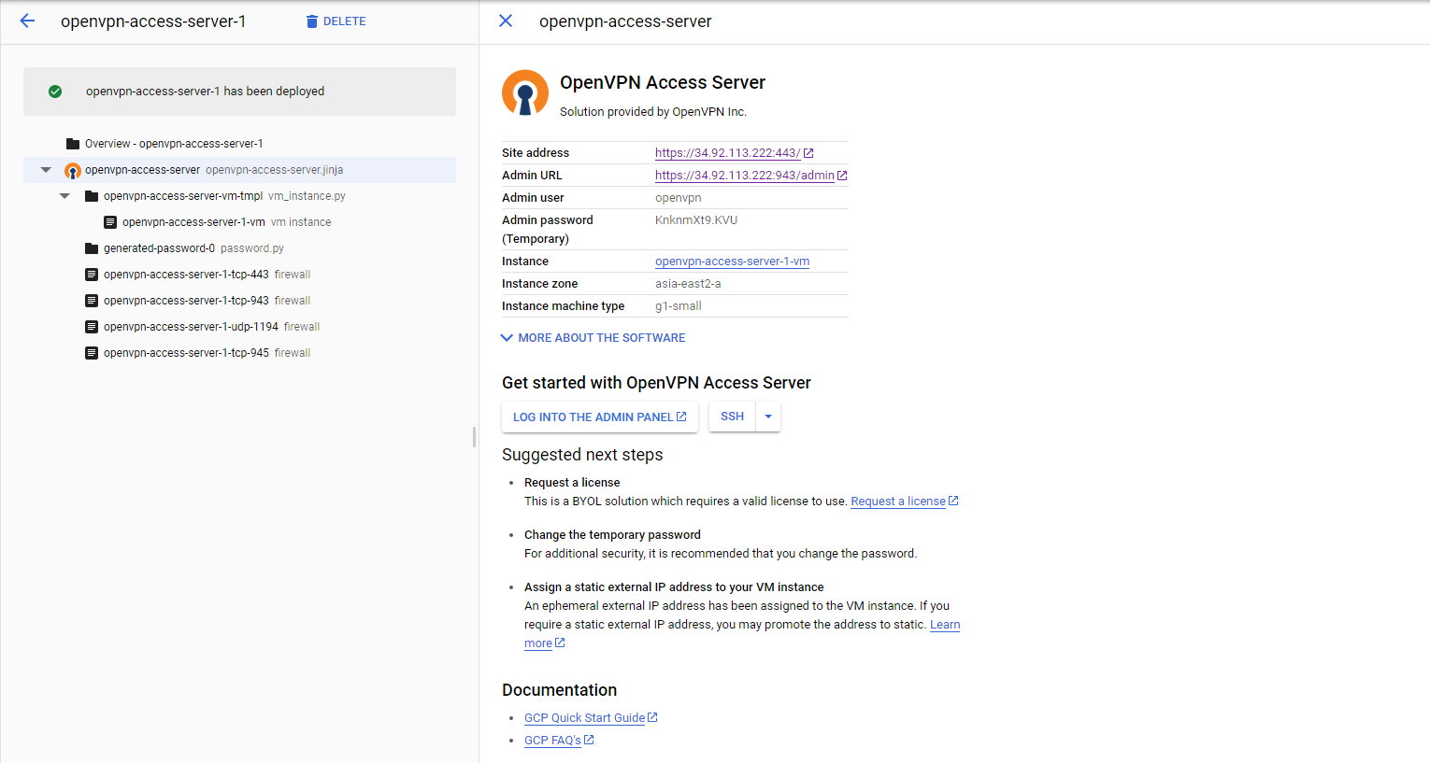Click the green deployed checkmark icon

(x=55, y=92)
